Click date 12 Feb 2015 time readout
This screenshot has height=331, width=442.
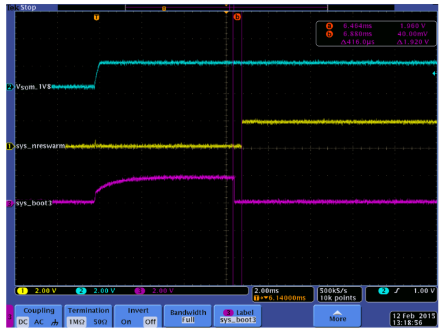[x=414, y=319]
